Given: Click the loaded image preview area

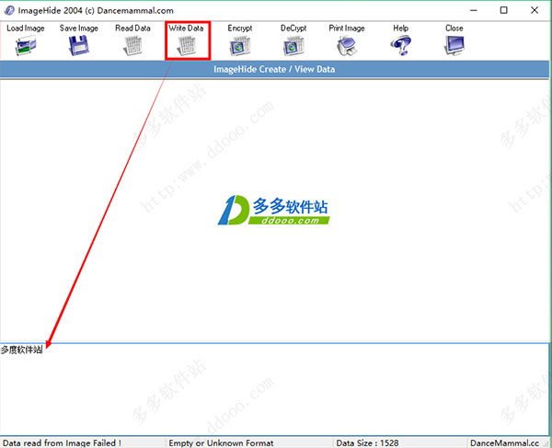Looking at the screenshot, I should pyautogui.click(x=274, y=211).
